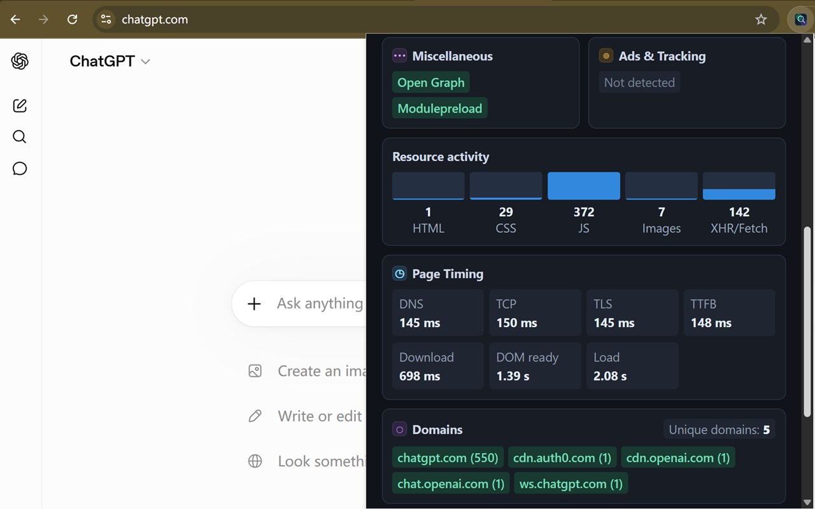The width and height of the screenshot is (815, 509).
Task: Click the Unique domains: 5 badge
Action: pos(719,429)
